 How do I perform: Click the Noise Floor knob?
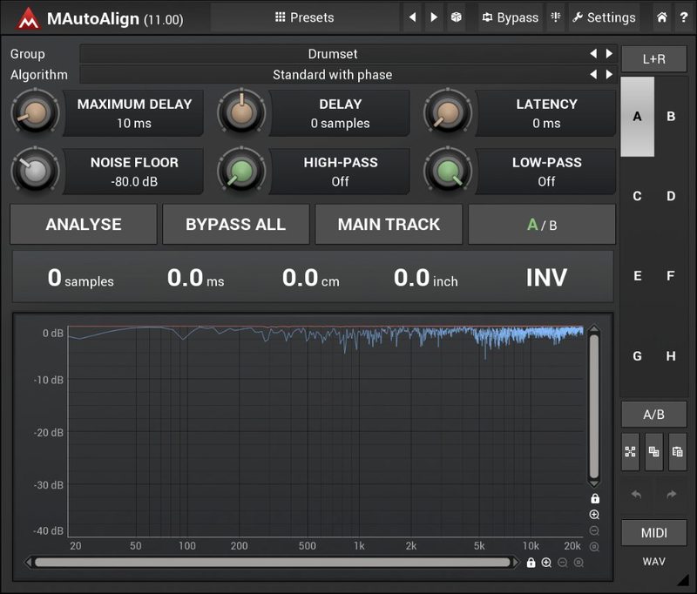35,171
